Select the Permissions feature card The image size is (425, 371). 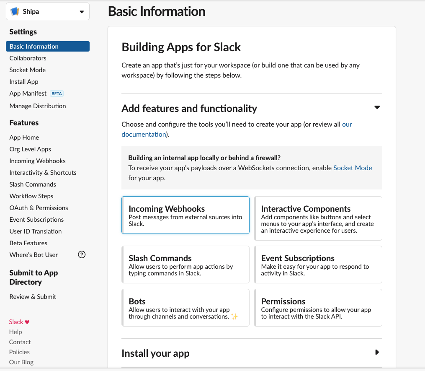click(x=318, y=308)
